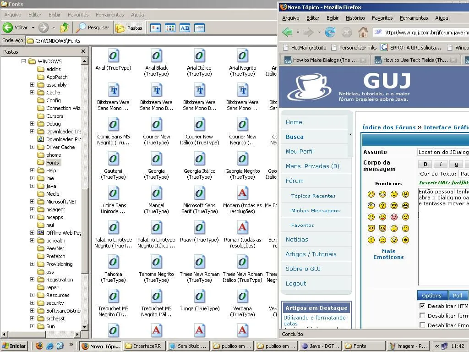The height and width of the screenshot is (352, 469).
Task: Click Firefox stop button
Action: point(346,32)
